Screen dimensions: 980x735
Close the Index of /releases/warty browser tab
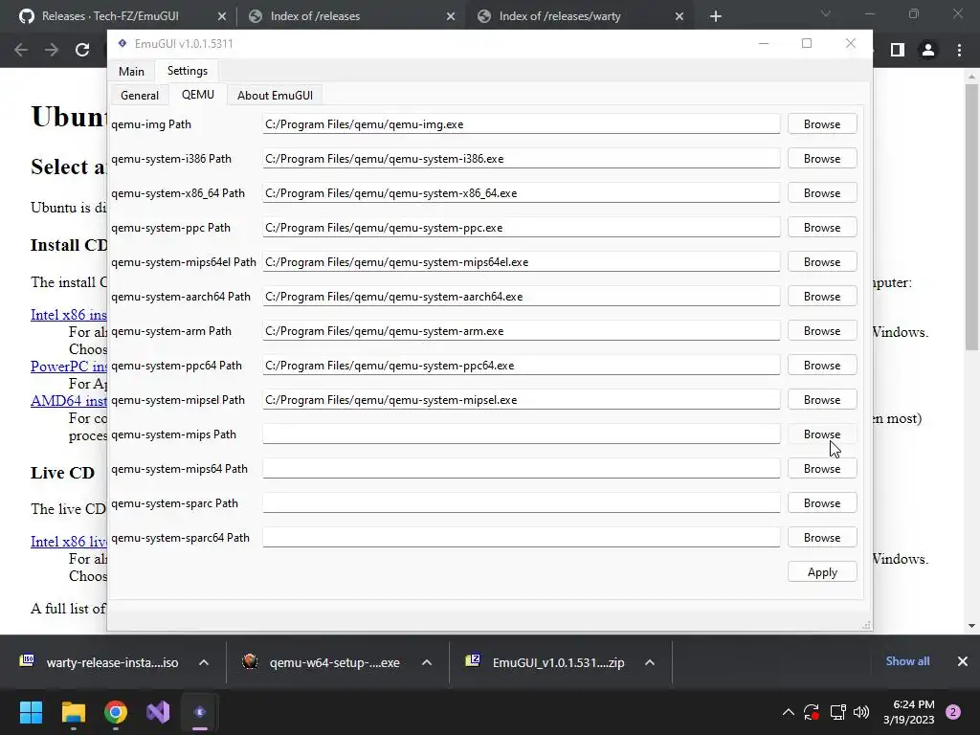click(x=679, y=16)
